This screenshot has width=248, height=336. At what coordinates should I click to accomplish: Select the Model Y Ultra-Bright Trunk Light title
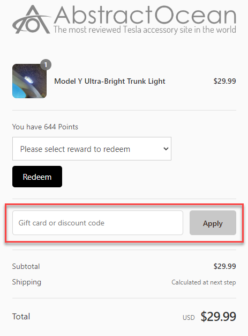(110, 81)
